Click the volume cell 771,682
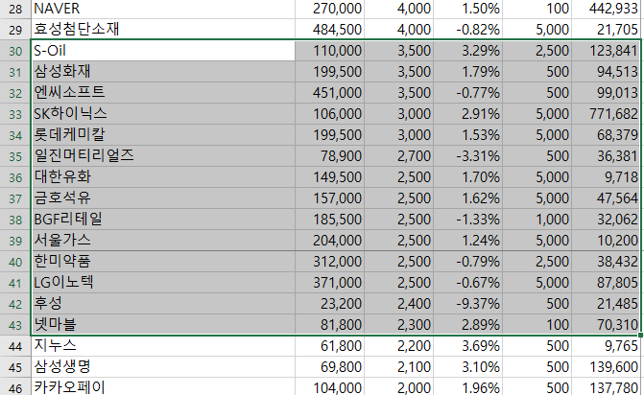The height and width of the screenshot is (395, 644). pyautogui.click(x=607, y=114)
